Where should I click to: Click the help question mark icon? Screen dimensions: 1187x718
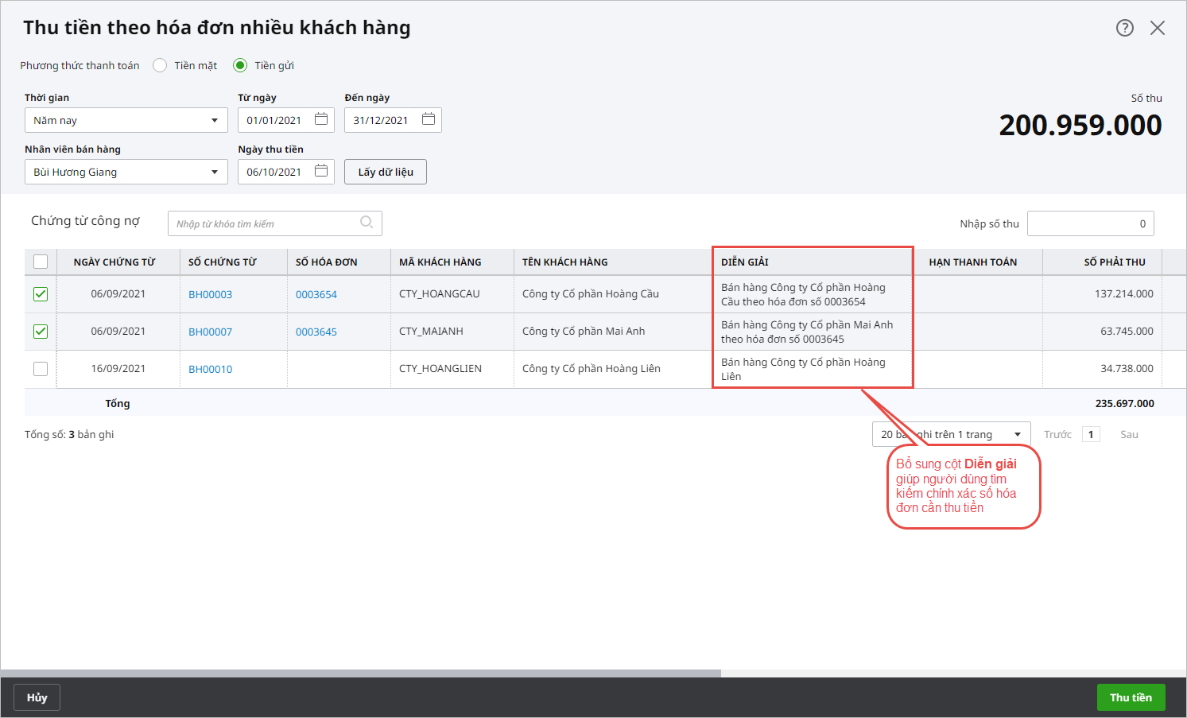pyautogui.click(x=1124, y=28)
